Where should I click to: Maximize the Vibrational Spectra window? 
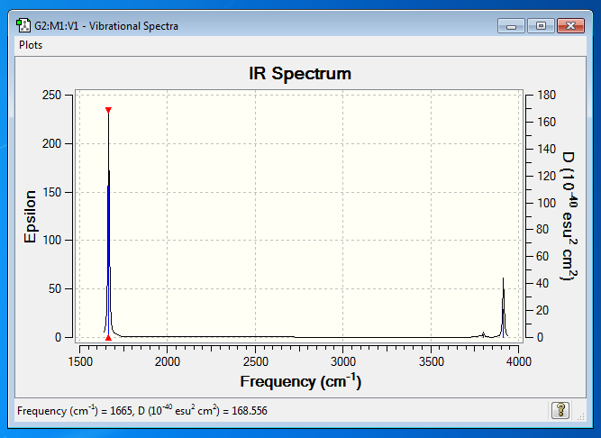tap(541, 25)
